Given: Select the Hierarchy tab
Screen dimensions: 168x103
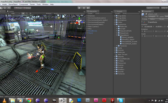Looking at the screenshot, I should [93, 11].
